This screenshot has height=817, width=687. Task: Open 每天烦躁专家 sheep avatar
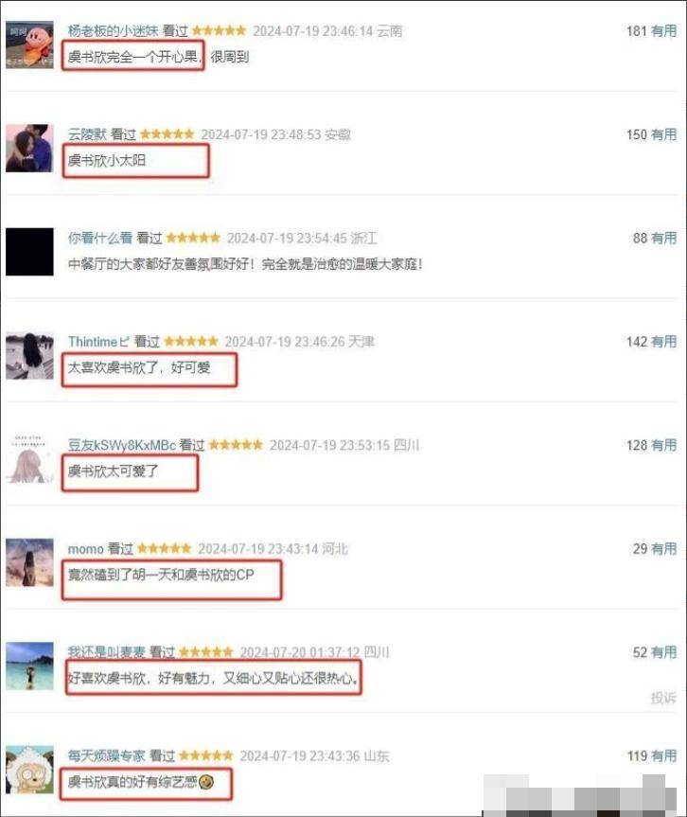pyautogui.click(x=29, y=770)
